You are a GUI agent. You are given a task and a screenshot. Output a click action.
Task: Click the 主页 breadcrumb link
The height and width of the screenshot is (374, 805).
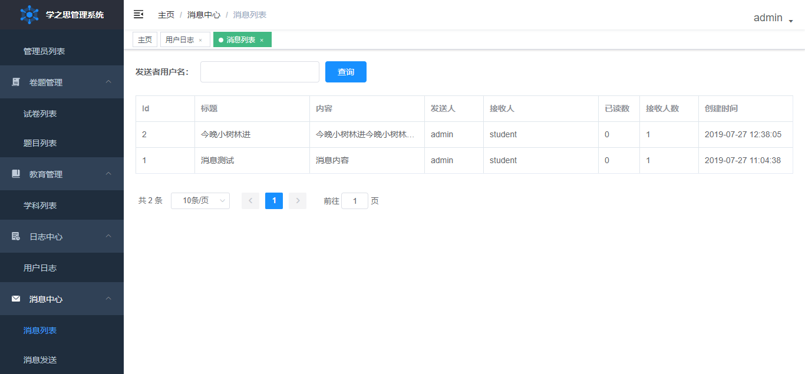(x=166, y=15)
